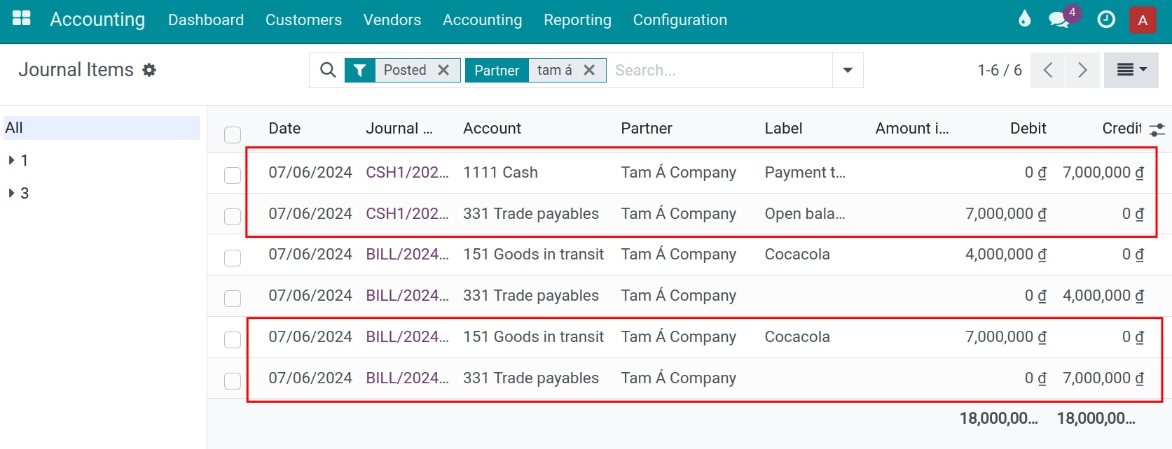Viewport: 1172px width, 449px height.
Task: Open the Configuration menu
Action: coord(680,20)
